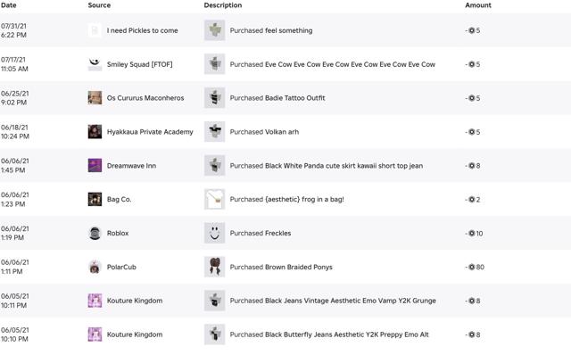
Task: Open PolarCub avatar icon
Action: (95, 267)
